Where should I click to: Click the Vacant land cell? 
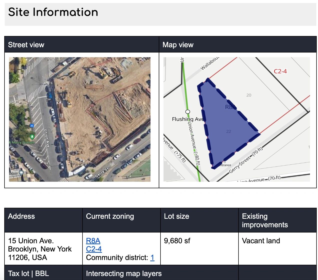277,248
